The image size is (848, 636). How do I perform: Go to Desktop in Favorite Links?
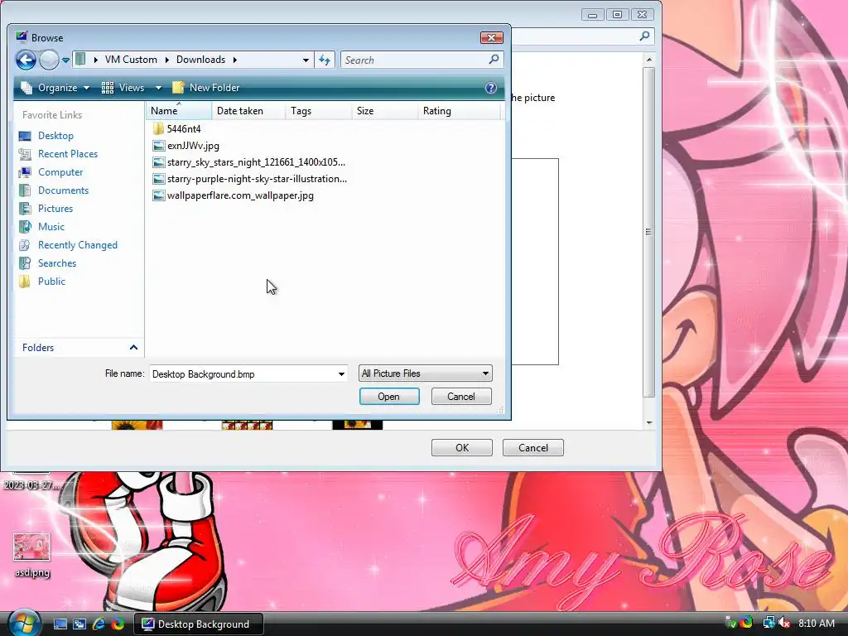[x=46, y=136]
